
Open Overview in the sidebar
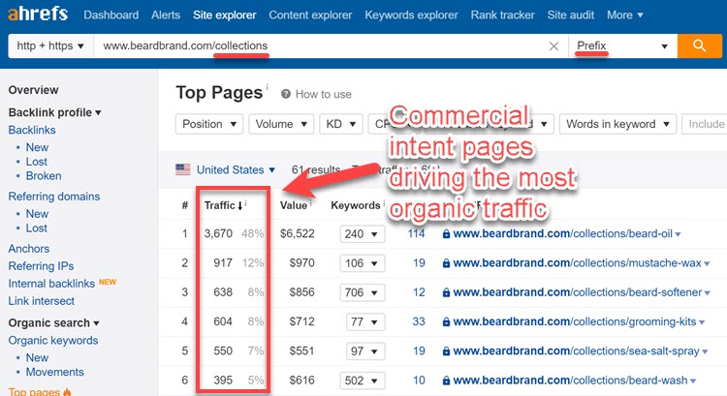coord(33,90)
